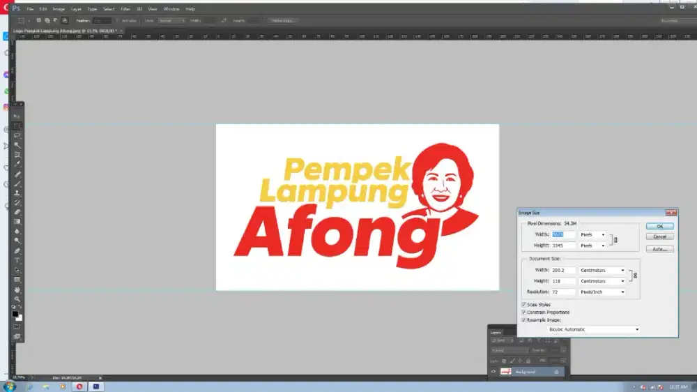Click Cancel in Image Size dialog
This screenshot has width=697, height=392.
coord(659,236)
